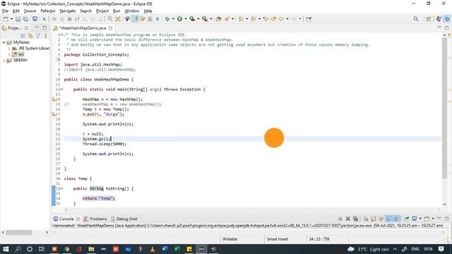Click the Project Explorer filter icon

[x=37, y=36]
